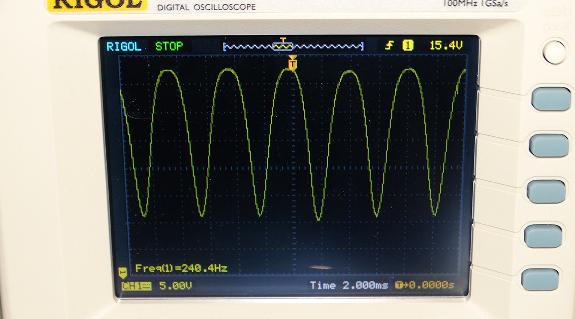Click the yellow channel 1 ground level marker
Image resolution: width=575 pixels, height=319 pixels.
(123, 273)
